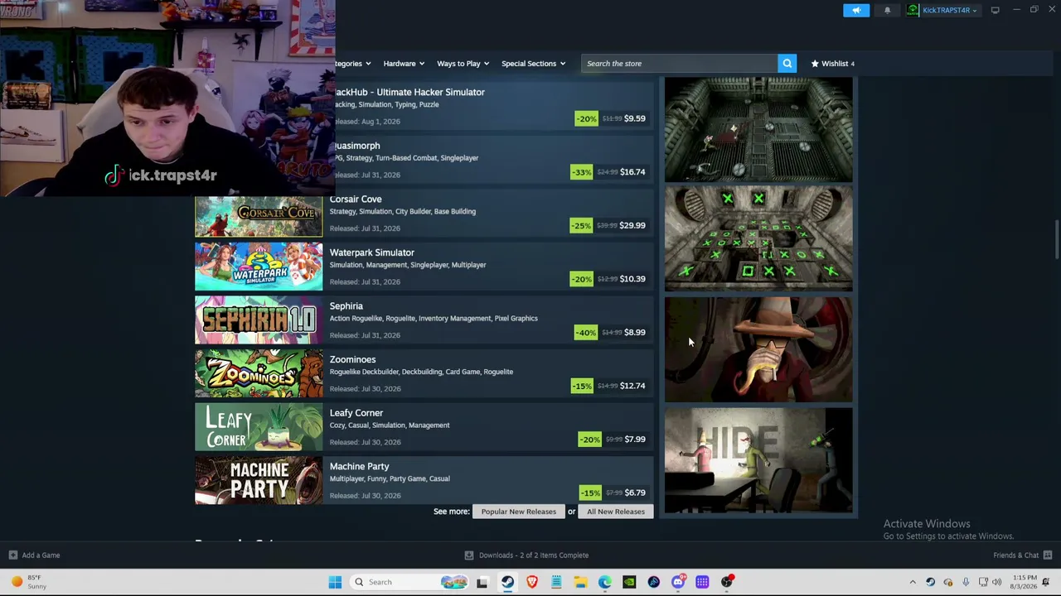Expand the Special Sections dropdown
The image size is (1061, 596).
coord(533,64)
